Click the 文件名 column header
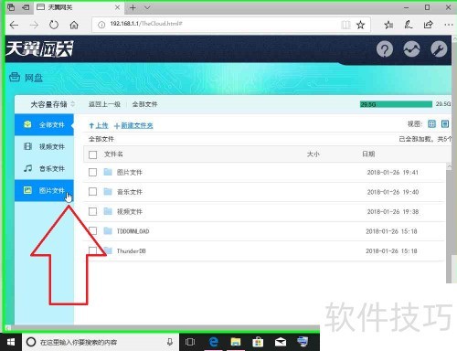 click(113, 154)
